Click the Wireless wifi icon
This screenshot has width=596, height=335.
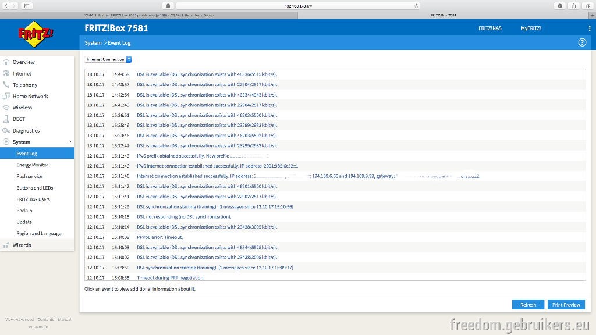(6, 108)
